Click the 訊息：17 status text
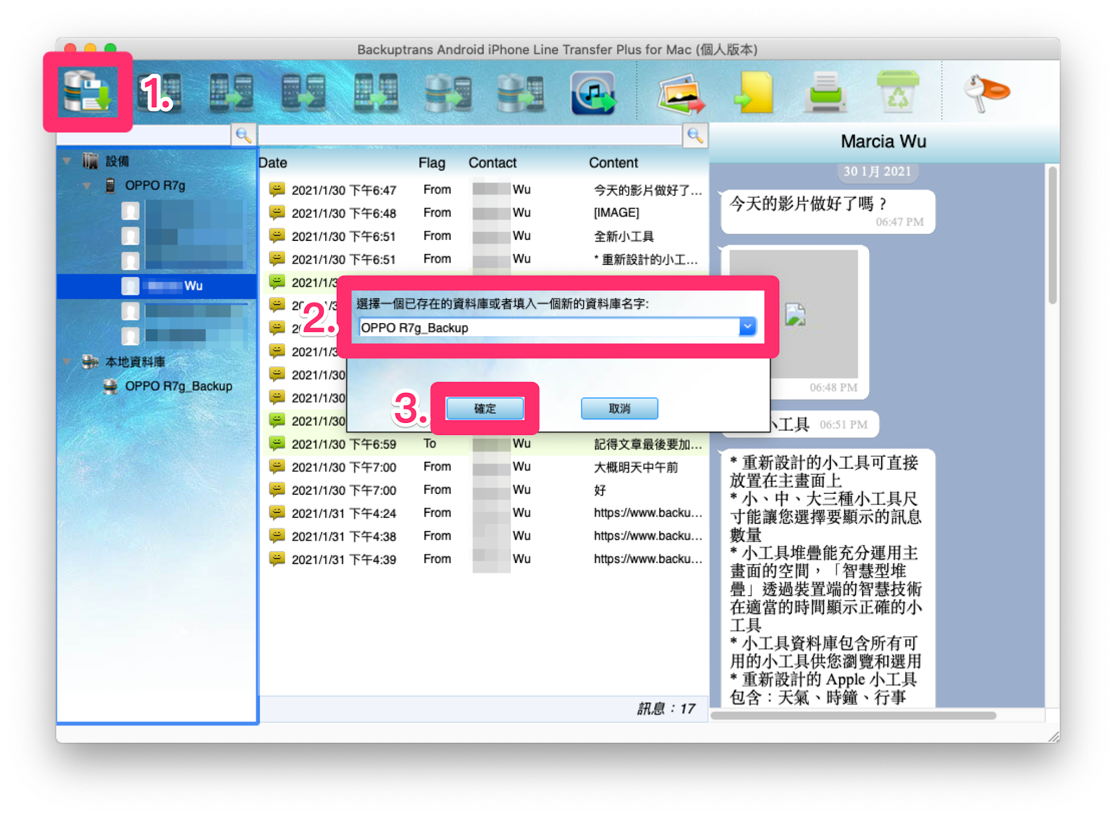The width and height of the screenshot is (1116, 817). coord(666,709)
